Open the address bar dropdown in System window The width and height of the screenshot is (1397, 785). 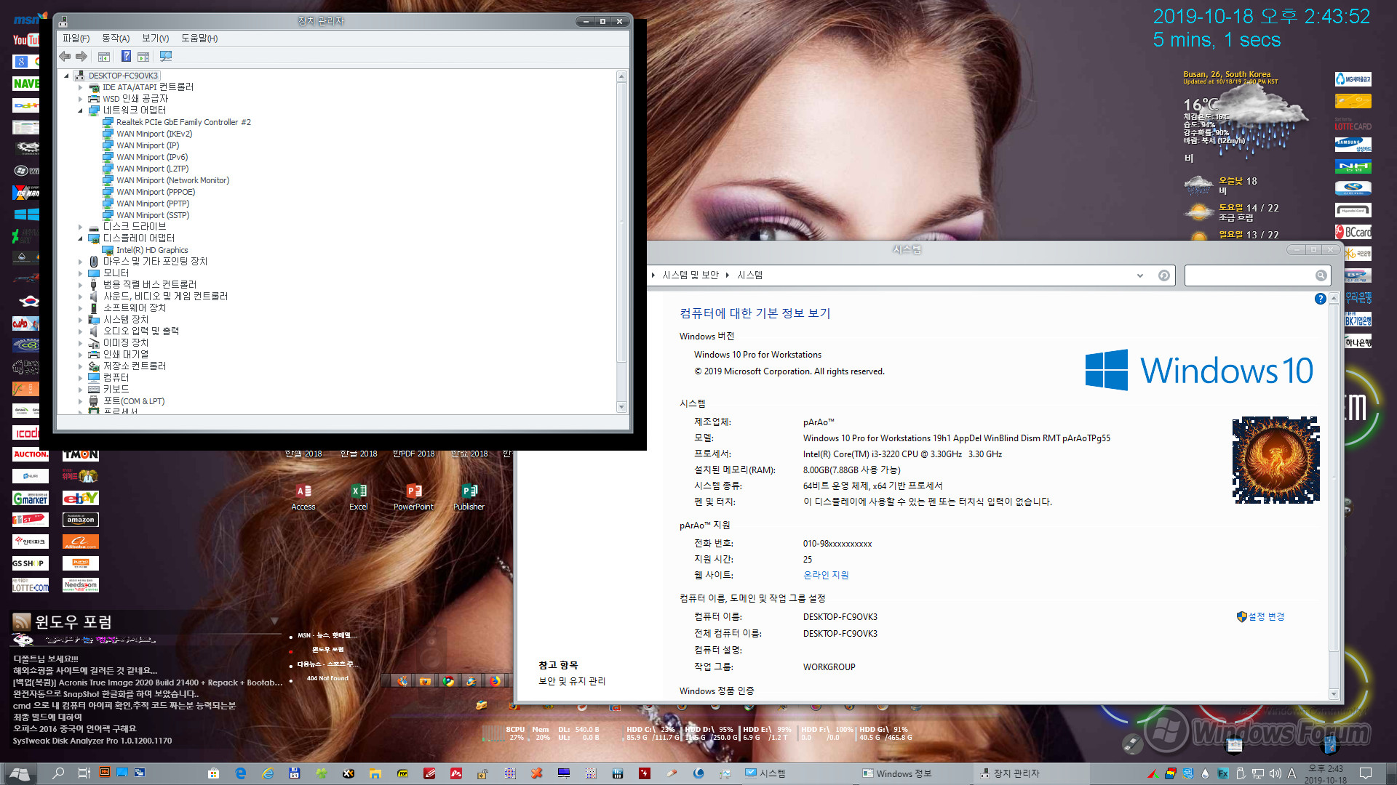(1139, 275)
